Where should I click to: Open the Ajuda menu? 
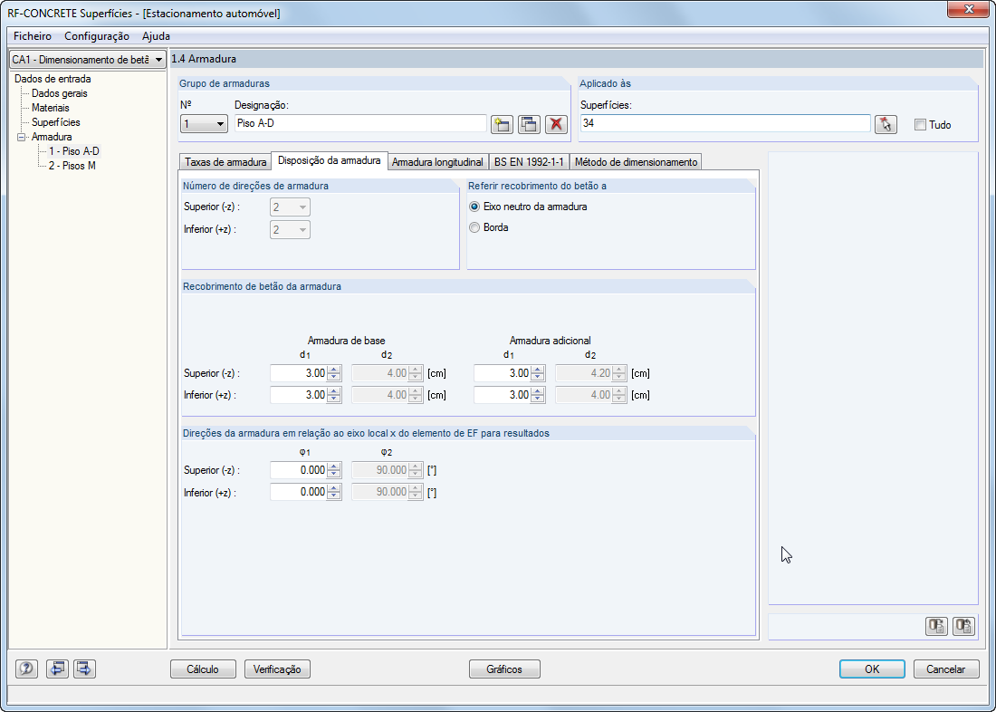[156, 36]
